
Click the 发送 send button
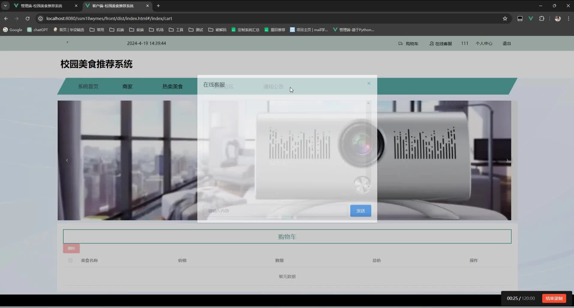coord(360,211)
